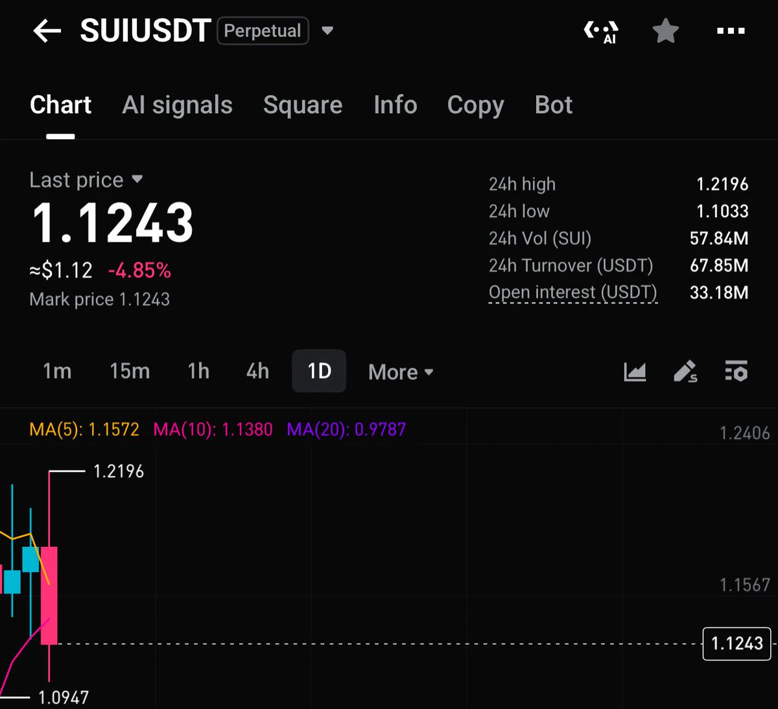Image resolution: width=778 pixels, height=709 pixels.
Task: Tap the red daily candlestick
Action: [x=49, y=595]
